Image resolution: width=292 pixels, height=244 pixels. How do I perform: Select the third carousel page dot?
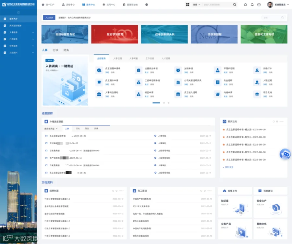[168, 103]
